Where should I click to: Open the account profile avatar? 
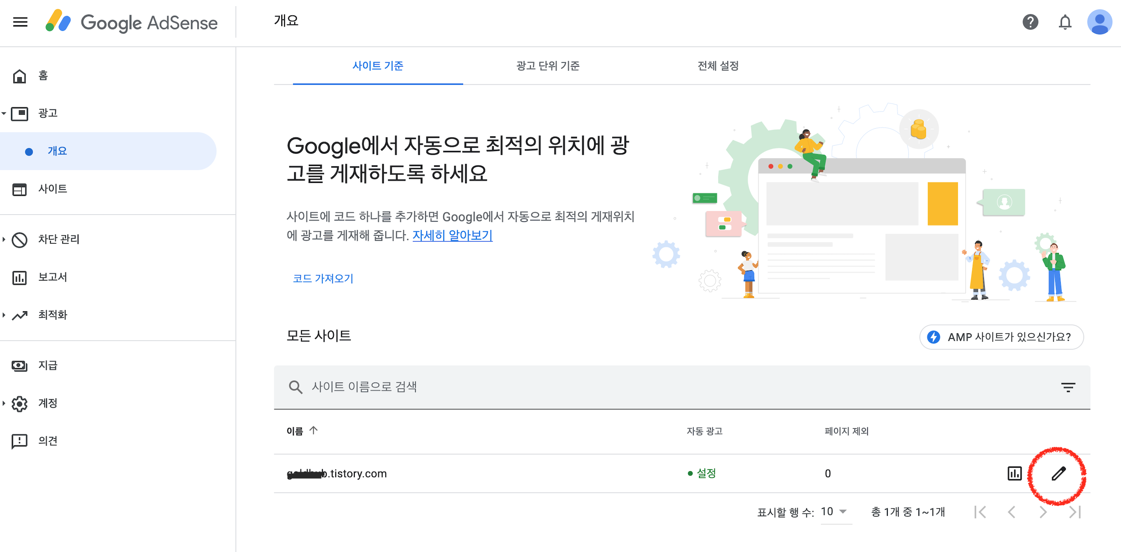pyautogui.click(x=1099, y=22)
